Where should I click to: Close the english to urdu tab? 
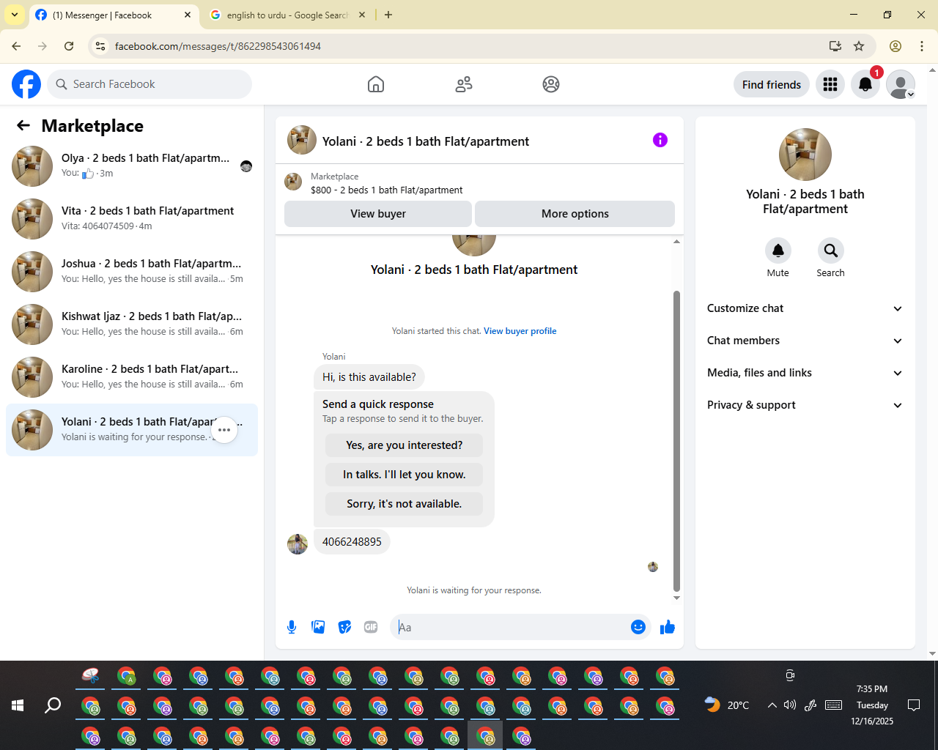[362, 15]
